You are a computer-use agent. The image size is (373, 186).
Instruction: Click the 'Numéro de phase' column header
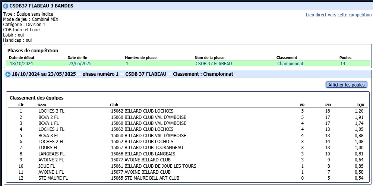pos(140,57)
